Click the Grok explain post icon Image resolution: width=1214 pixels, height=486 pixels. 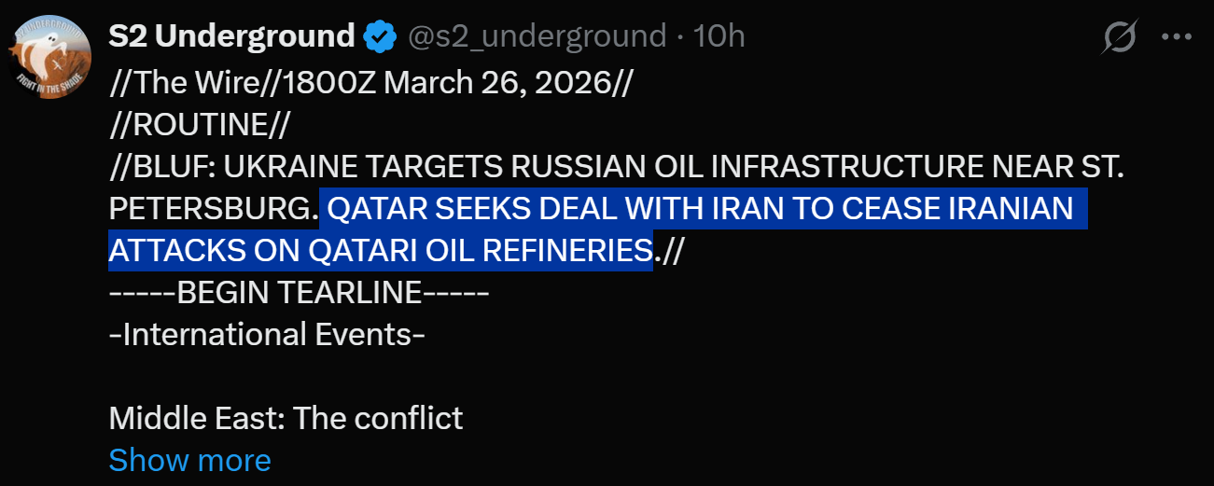[x=1119, y=37]
